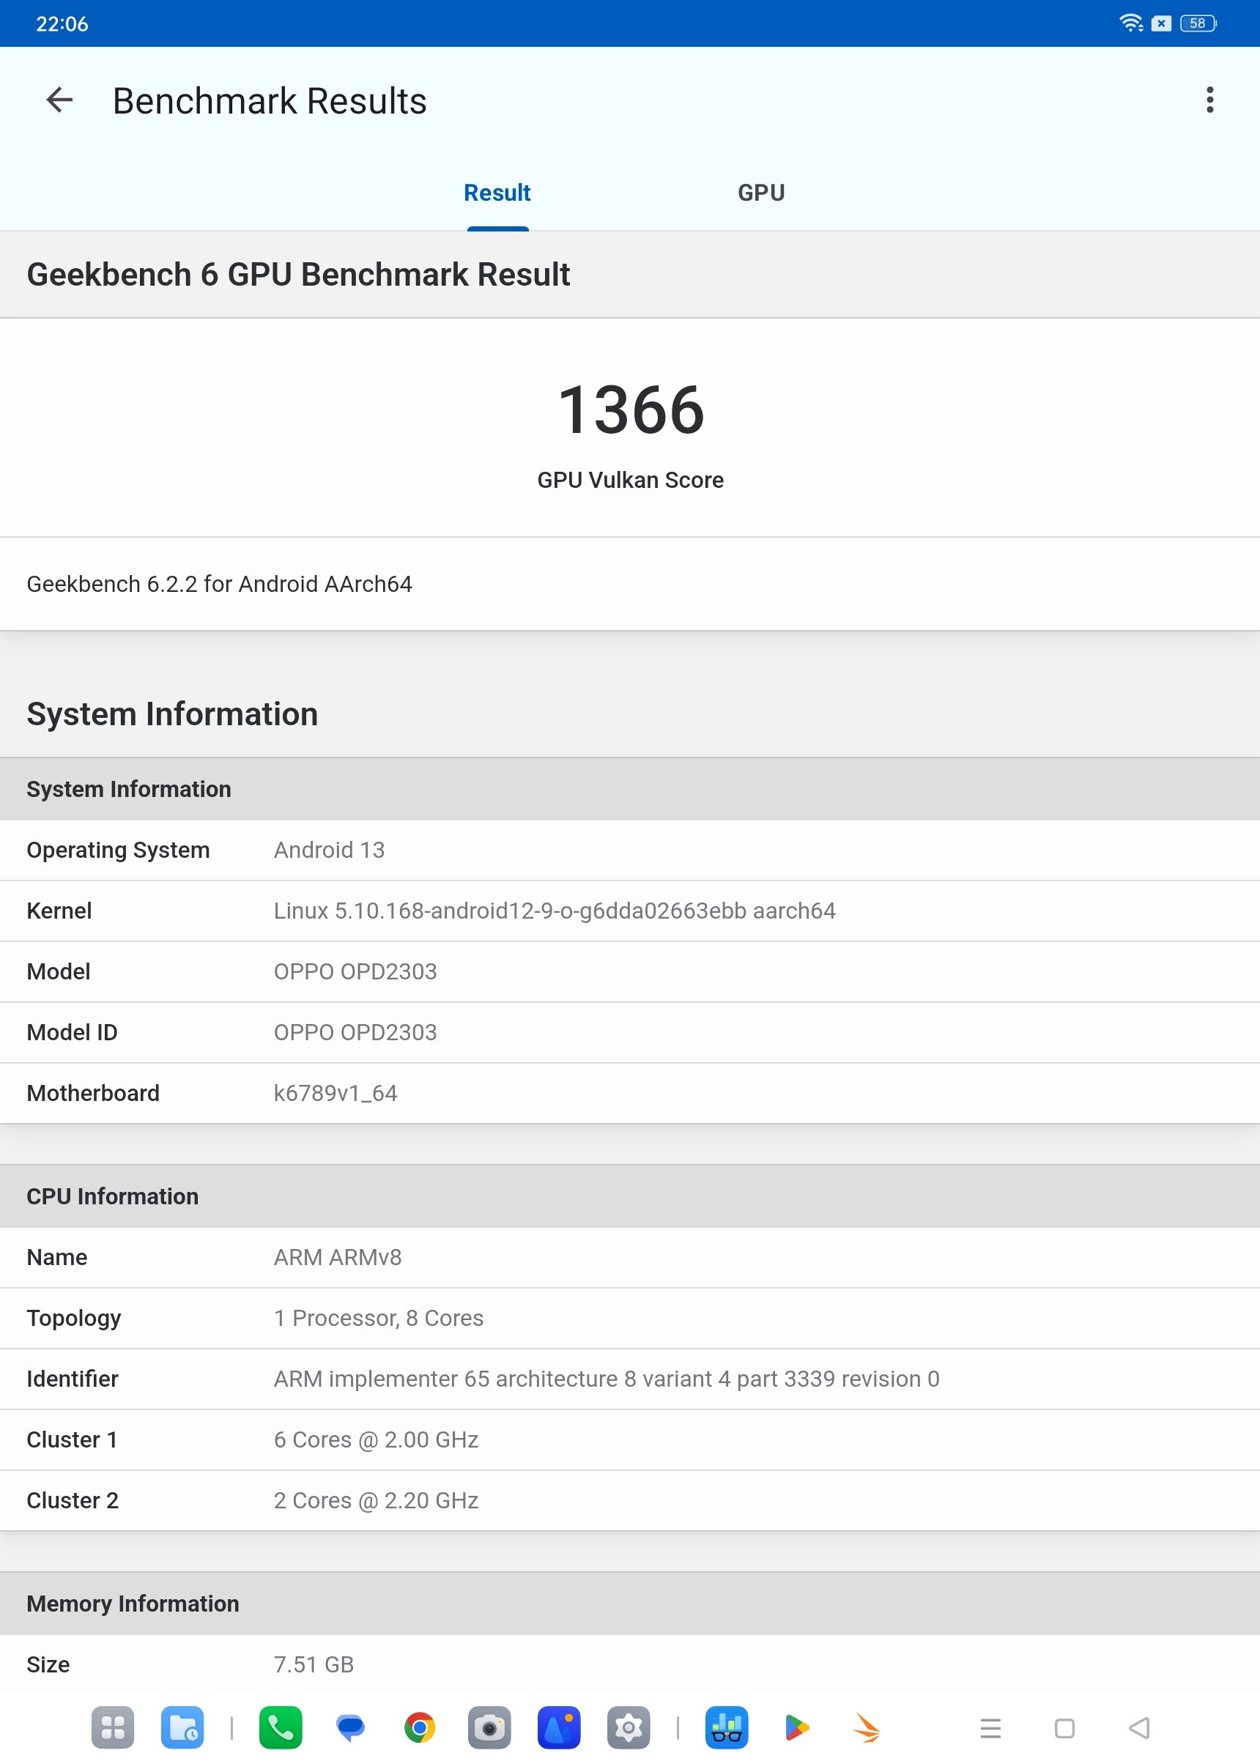Open Settings gear in the dock

[x=629, y=1727]
